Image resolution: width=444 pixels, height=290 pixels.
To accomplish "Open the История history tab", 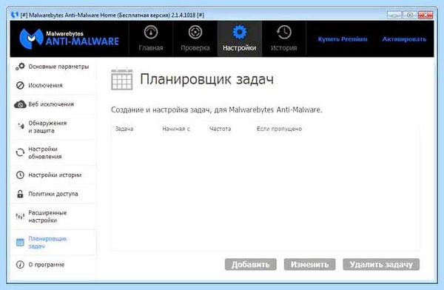I will pos(283,38).
